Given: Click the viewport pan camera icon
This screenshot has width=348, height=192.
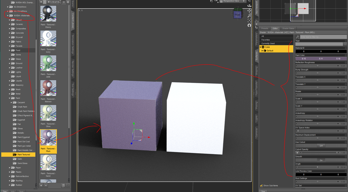Looking at the screenshot, I should [x=250, y=11].
